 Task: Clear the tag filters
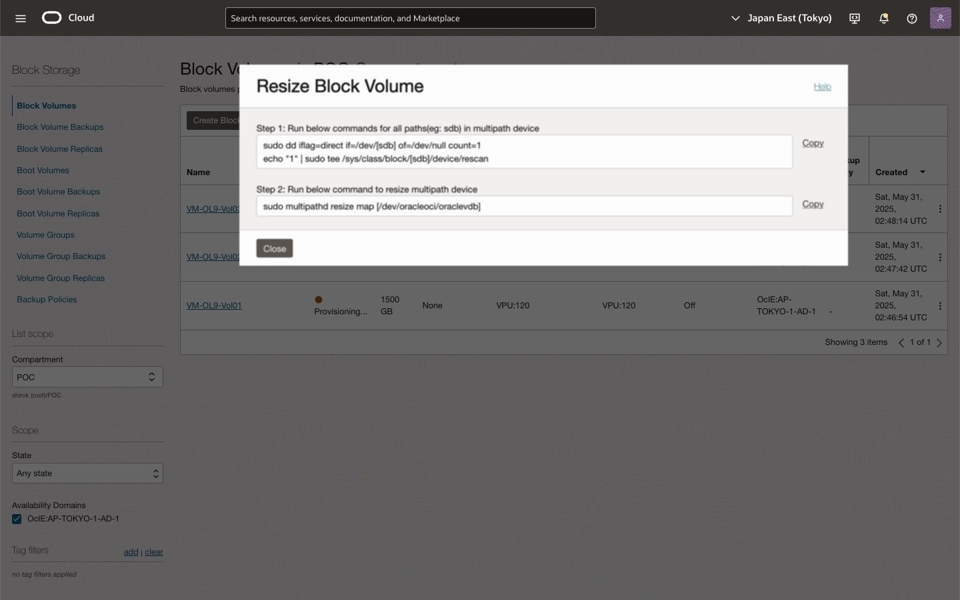pyautogui.click(x=154, y=552)
